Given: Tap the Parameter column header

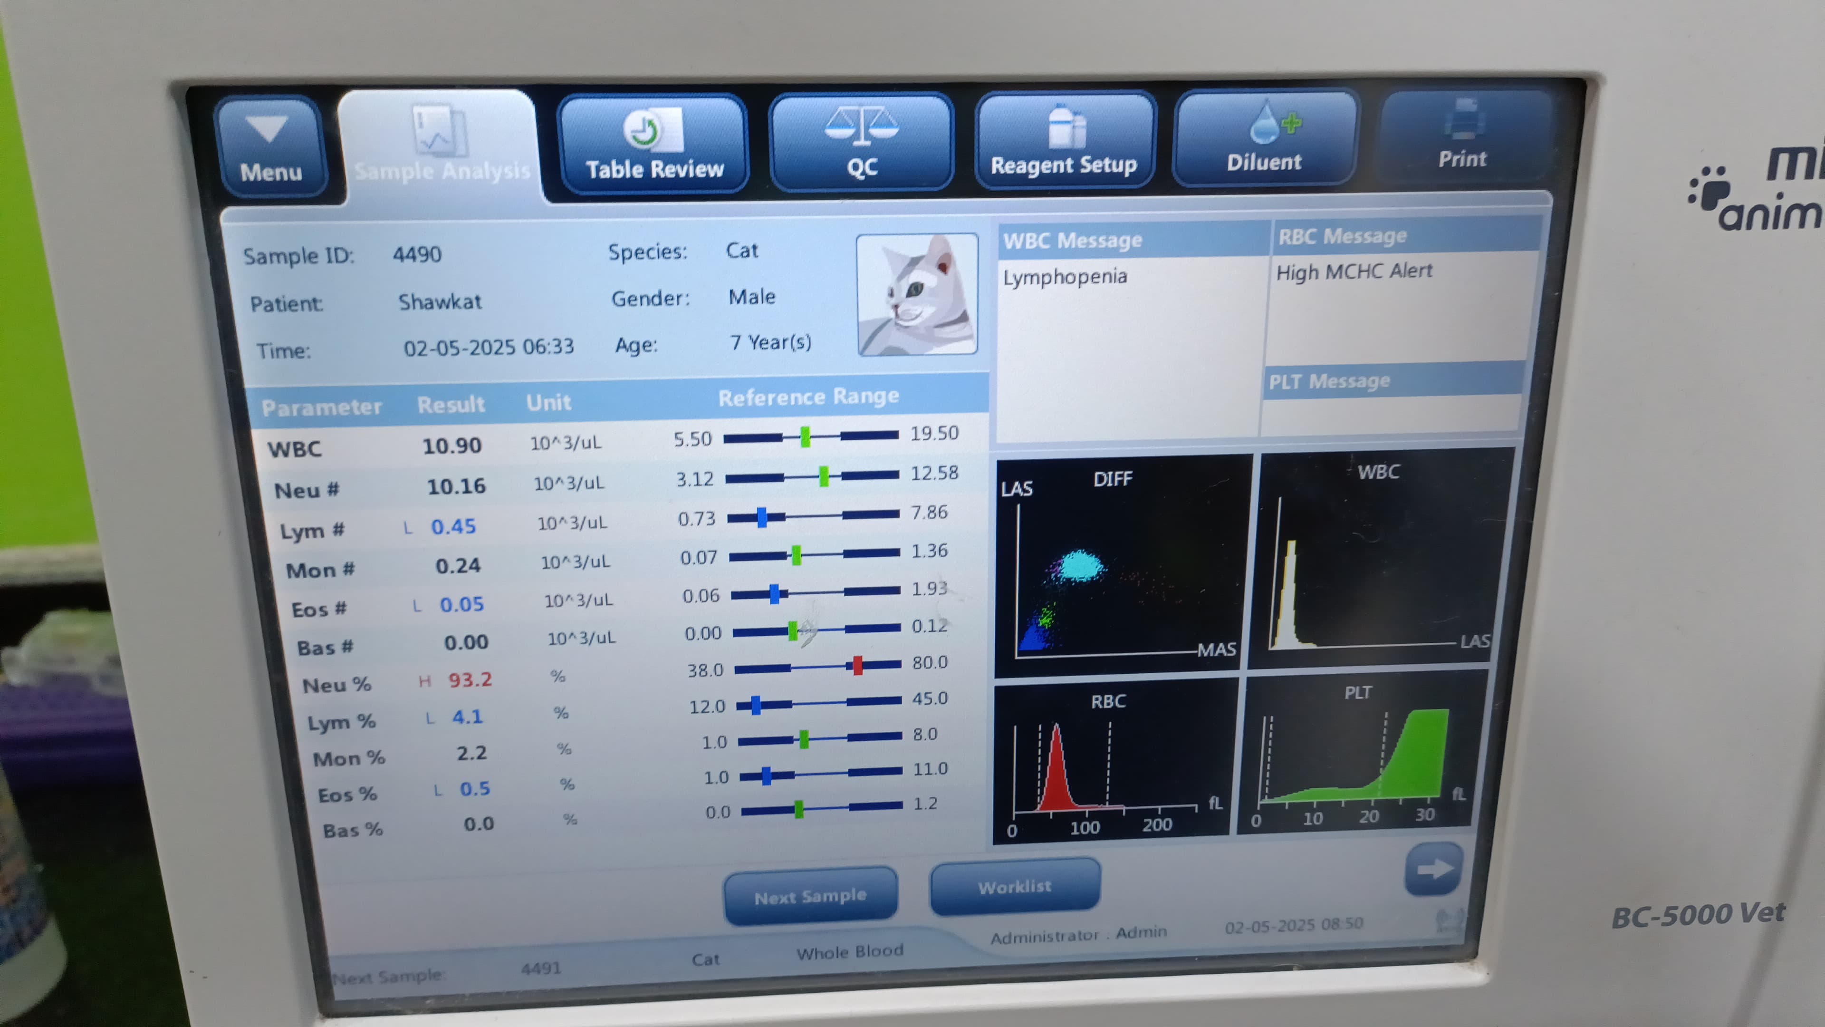Looking at the screenshot, I should coord(322,407).
